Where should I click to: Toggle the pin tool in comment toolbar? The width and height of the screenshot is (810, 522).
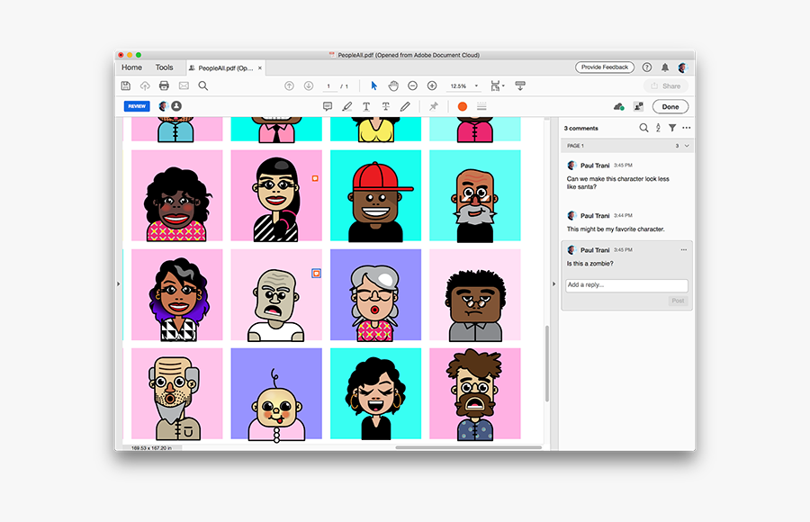[433, 106]
